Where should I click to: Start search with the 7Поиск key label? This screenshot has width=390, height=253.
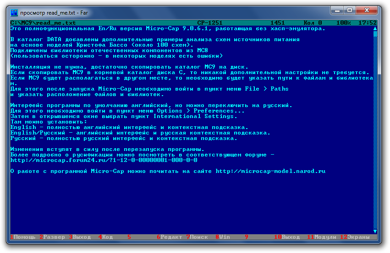(197, 237)
